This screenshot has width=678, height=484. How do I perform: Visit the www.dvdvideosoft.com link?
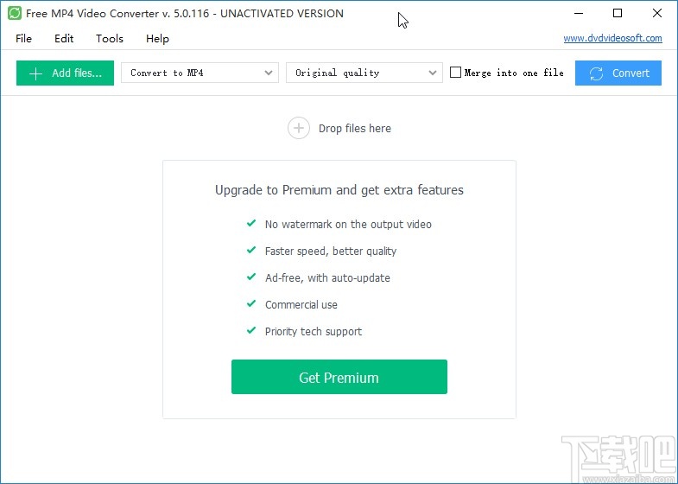coord(612,38)
